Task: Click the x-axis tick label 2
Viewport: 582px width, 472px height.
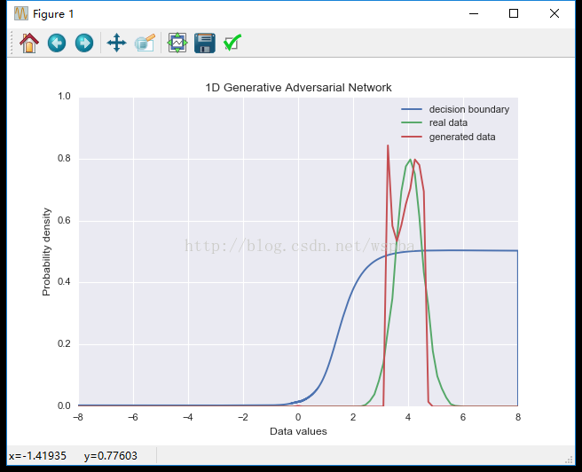Action: 353,418
